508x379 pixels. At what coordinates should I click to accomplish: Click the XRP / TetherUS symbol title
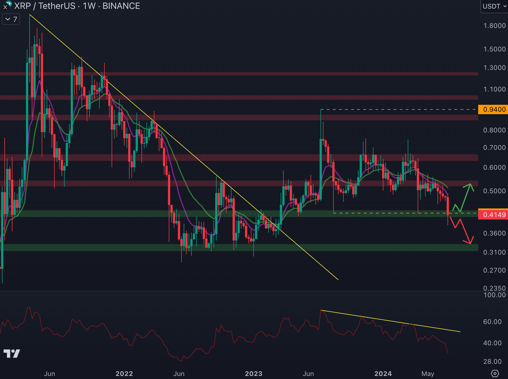(x=44, y=6)
